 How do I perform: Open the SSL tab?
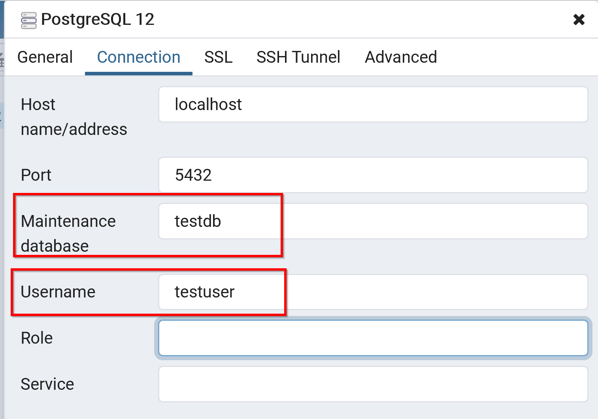click(x=218, y=57)
